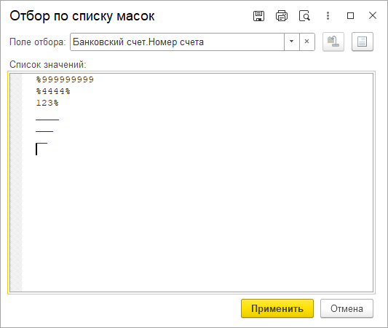The image size is (388, 328).
Task: Close the Отбор по списку масок dialog
Action: coord(373,15)
